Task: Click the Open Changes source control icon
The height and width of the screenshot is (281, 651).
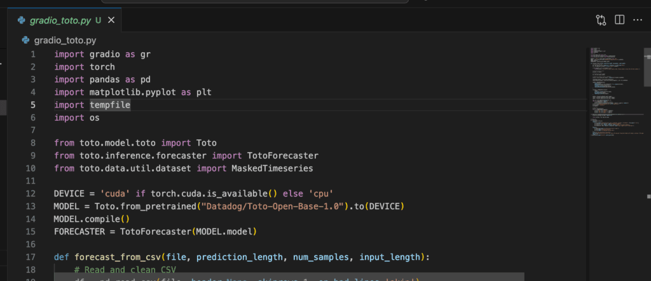Action: coord(601,20)
